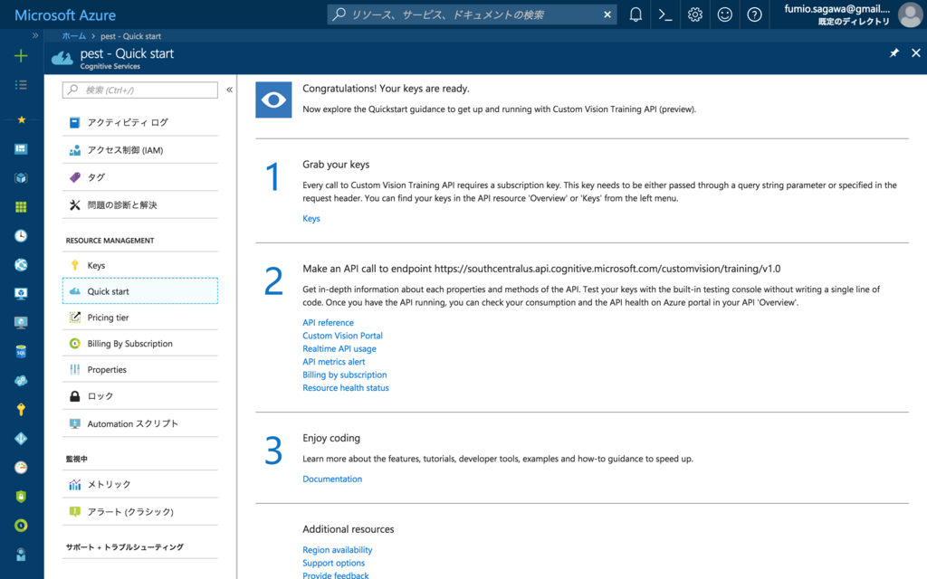Open the dashboard icon in left sidebar
The image size is (927, 579).
[x=22, y=149]
